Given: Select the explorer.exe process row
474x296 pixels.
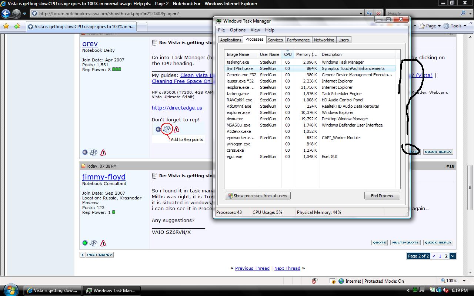Looking at the screenshot, I should (310, 112).
